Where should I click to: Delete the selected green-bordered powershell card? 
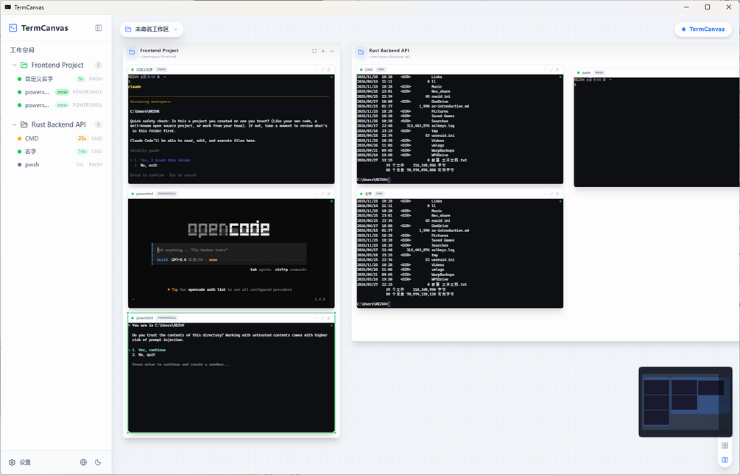point(329,317)
